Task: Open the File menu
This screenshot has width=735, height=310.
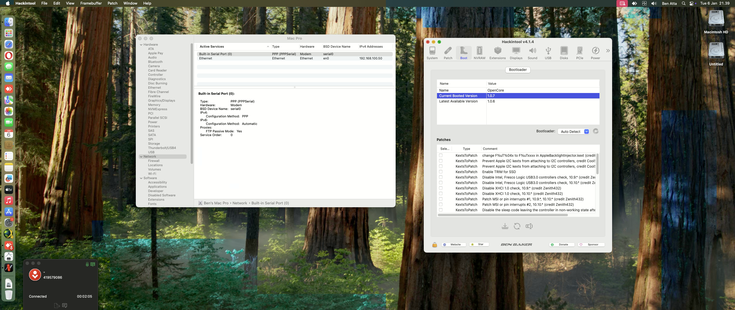Action: point(44,3)
